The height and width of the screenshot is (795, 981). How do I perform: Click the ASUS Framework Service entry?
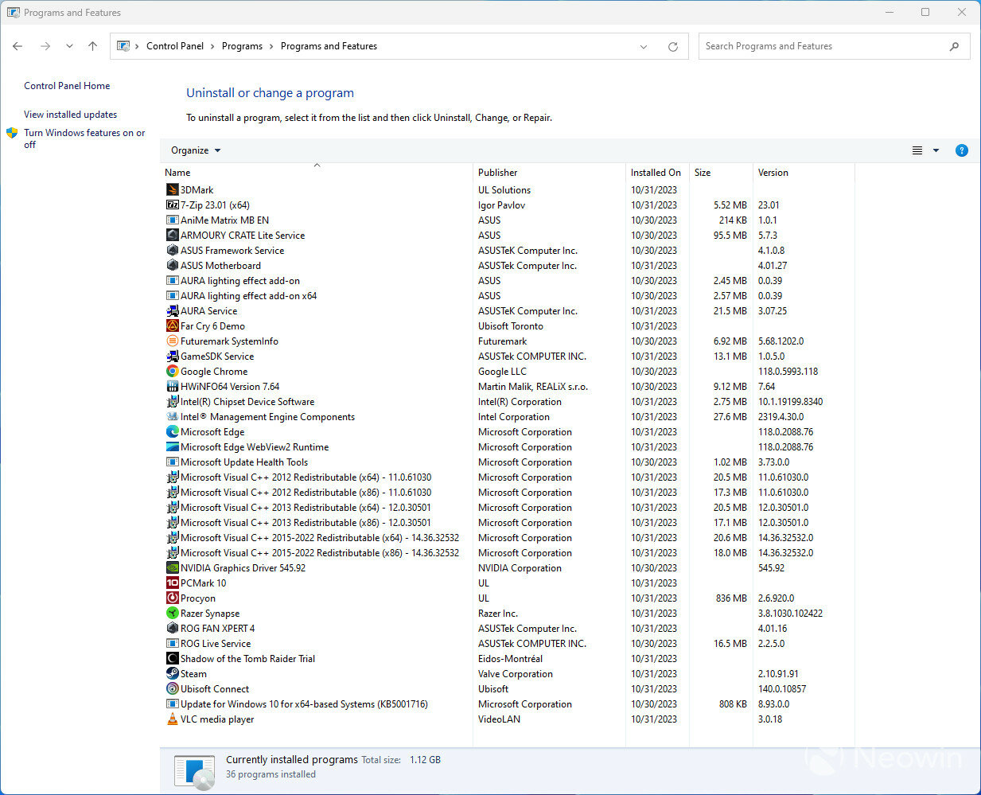tap(509, 250)
